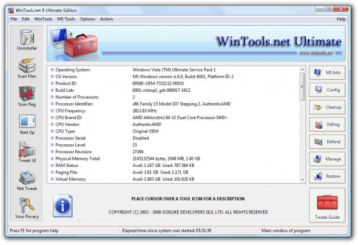The image size is (358, 245).
Task: Click the MS Info button
Action: [x=327, y=73]
